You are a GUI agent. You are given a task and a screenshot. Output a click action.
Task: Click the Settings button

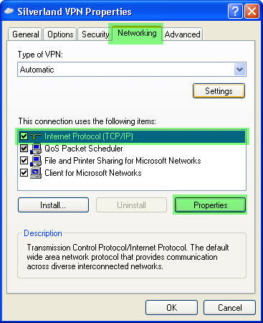tap(219, 91)
